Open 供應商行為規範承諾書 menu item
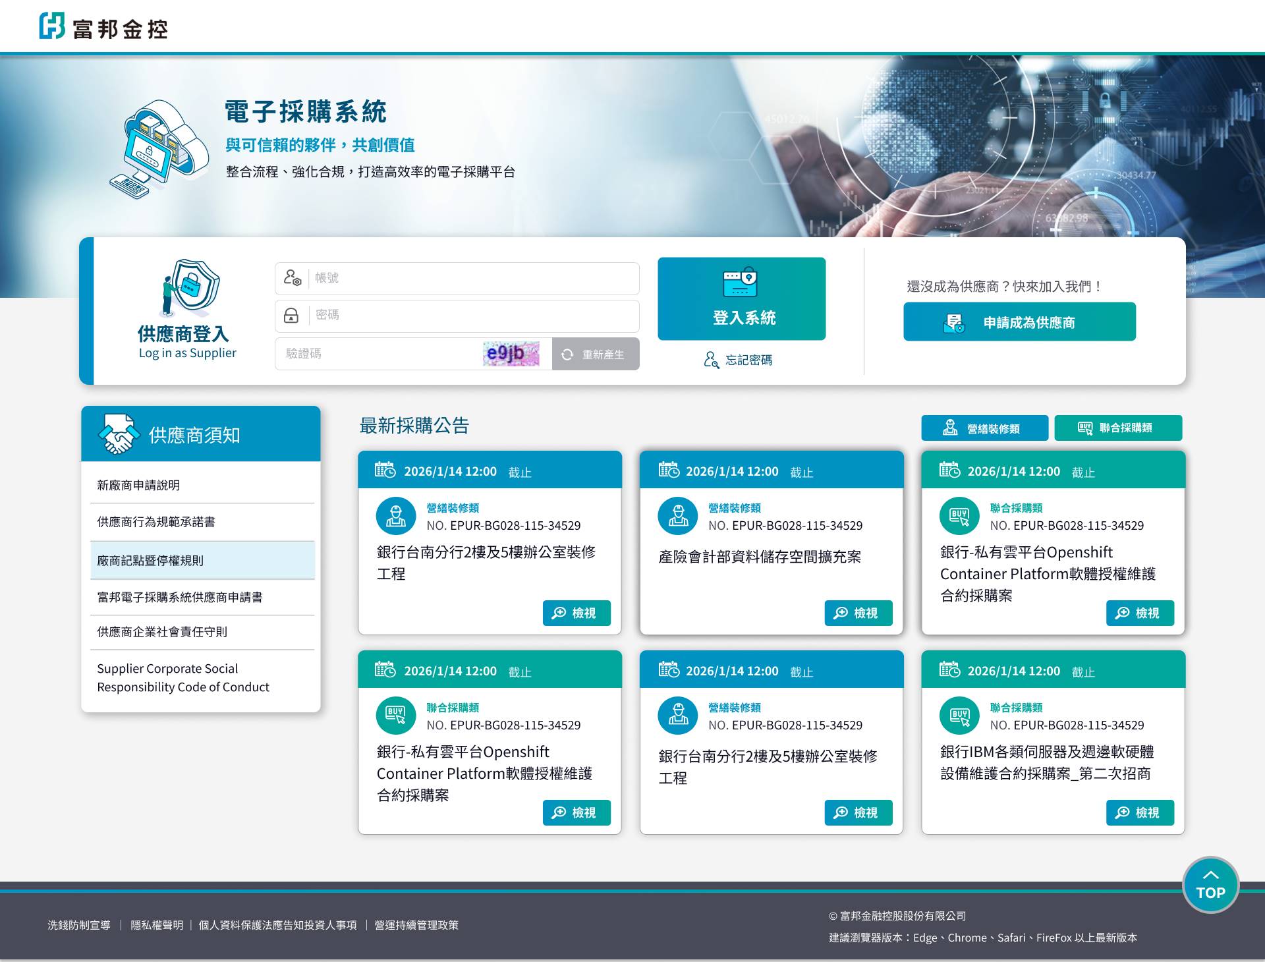 click(202, 522)
